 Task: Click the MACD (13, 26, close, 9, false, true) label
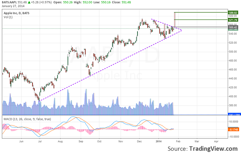pos(27,119)
